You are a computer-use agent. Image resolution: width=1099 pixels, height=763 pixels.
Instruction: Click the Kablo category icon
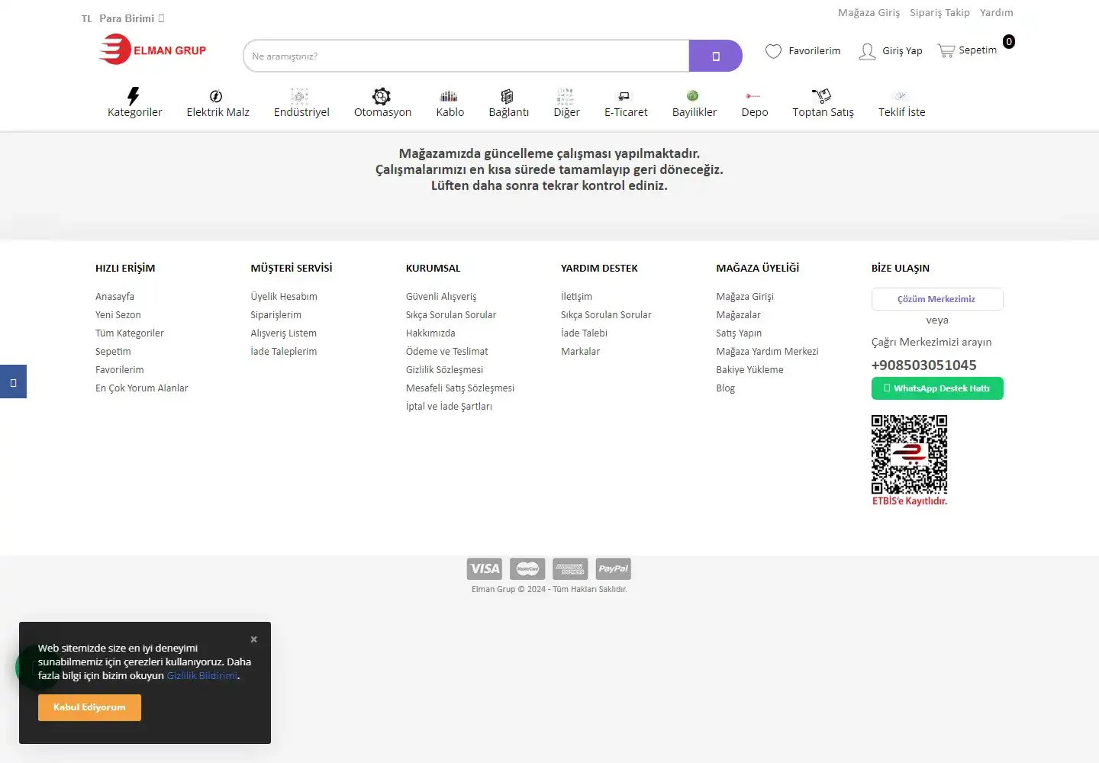pyautogui.click(x=449, y=96)
